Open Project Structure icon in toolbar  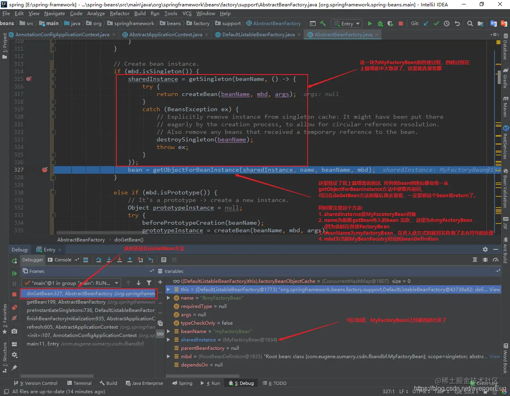tap(481, 24)
